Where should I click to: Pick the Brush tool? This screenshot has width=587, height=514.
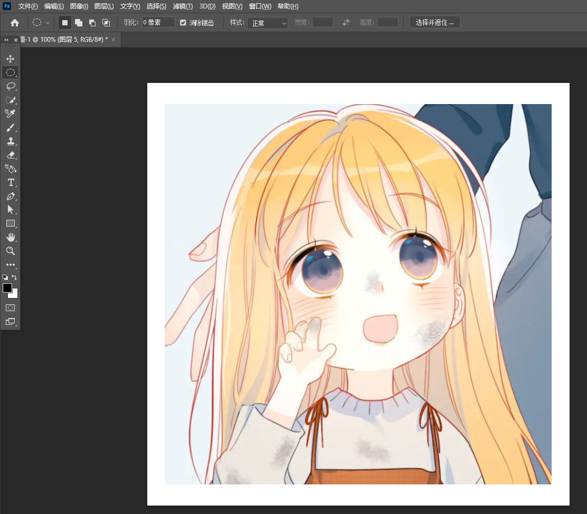10,127
